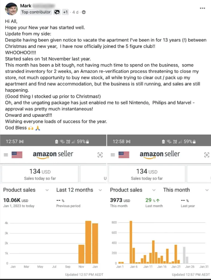
Task: Click the tallest Dec bar in chart
Action: tap(88, 242)
